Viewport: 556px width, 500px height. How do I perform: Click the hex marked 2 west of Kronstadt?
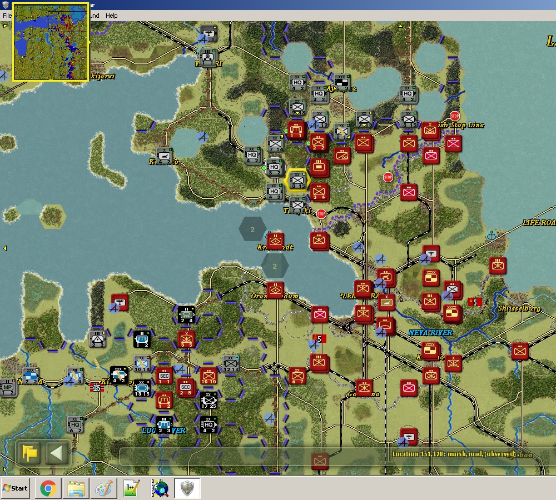pyautogui.click(x=252, y=229)
